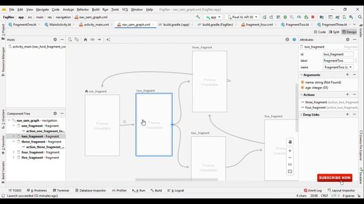This screenshot has height=204, width=364.
Task: Click Assign Start Destination home icon
Action: 85,40
